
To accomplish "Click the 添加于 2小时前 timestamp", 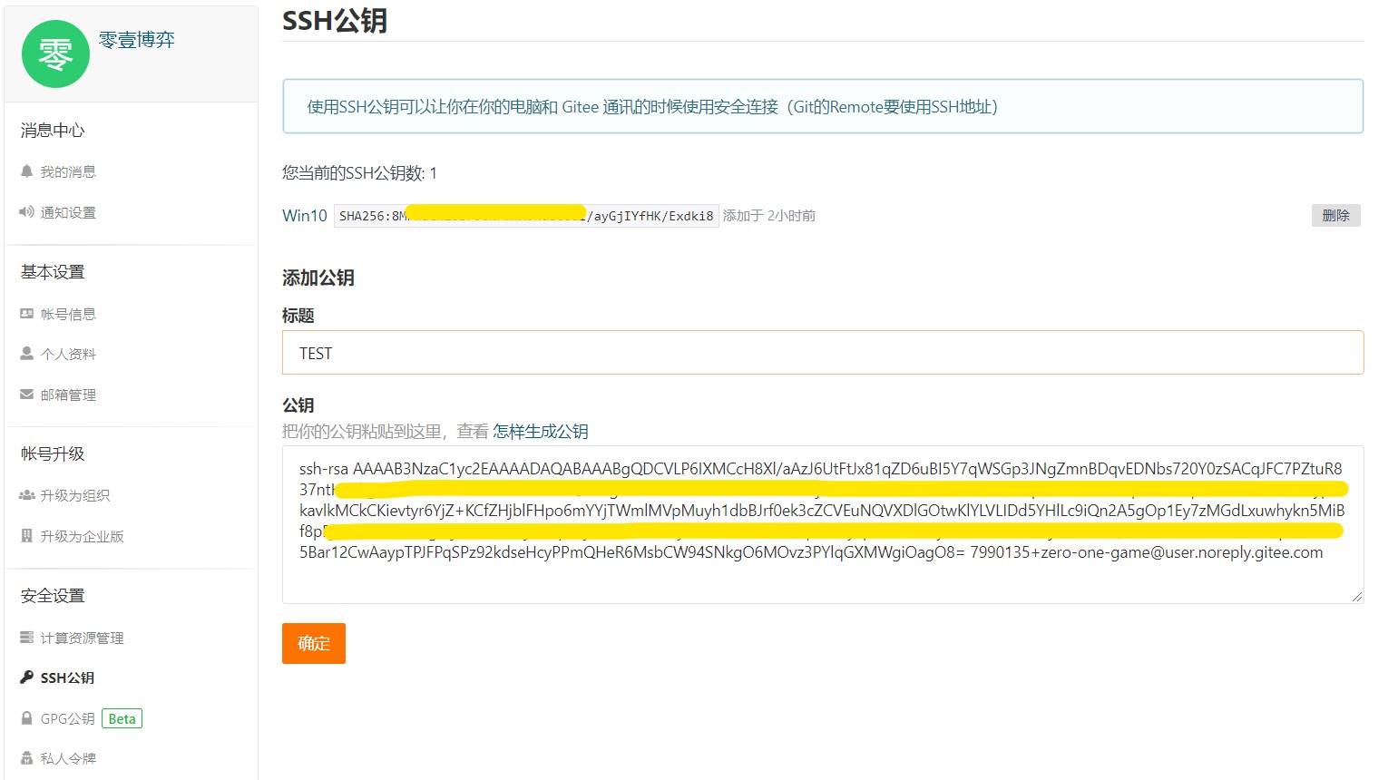I will (769, 216).
